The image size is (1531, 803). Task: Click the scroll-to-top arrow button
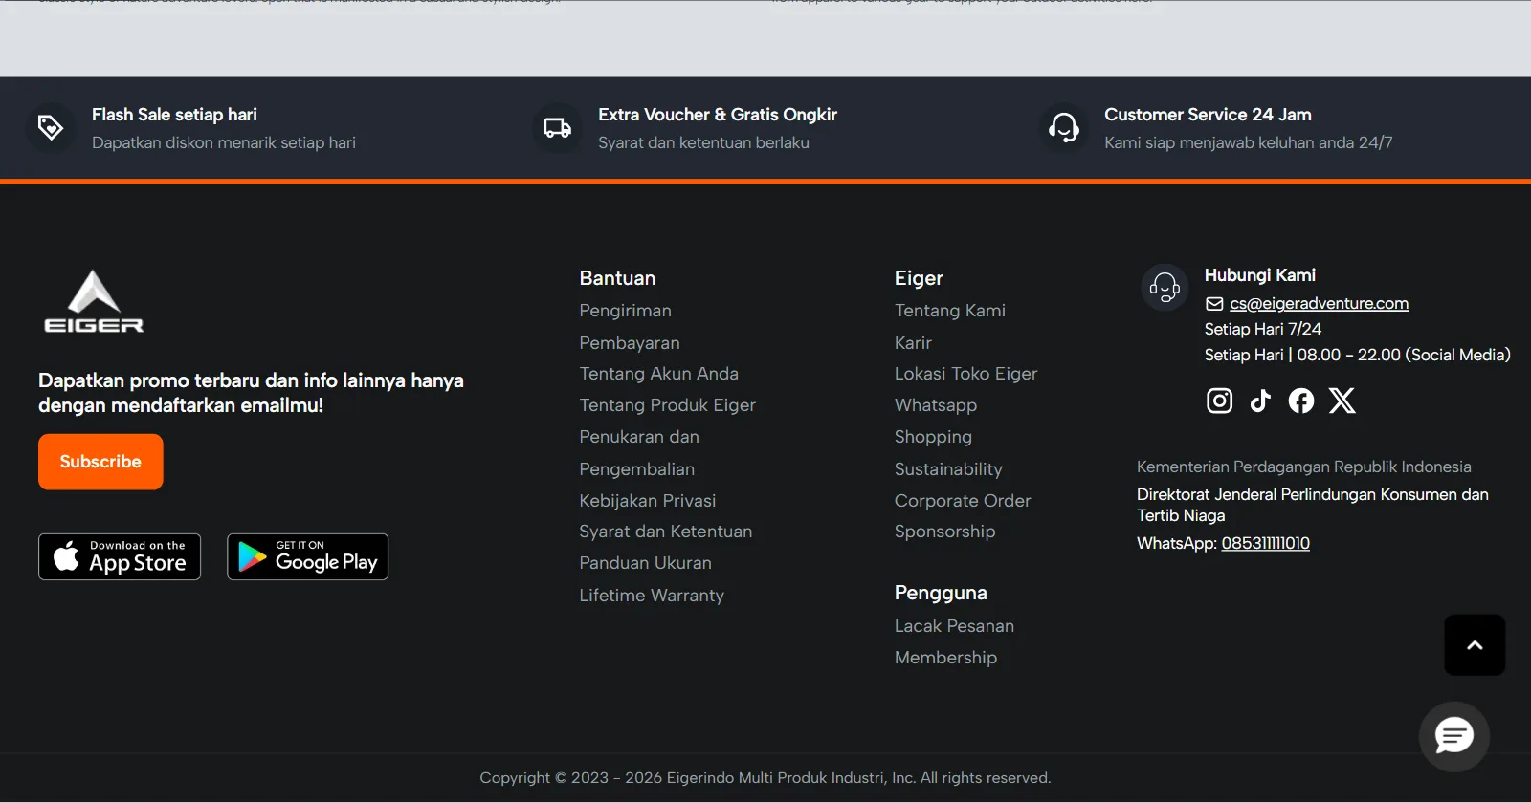pyautogui.click(x=1475, y=645)
